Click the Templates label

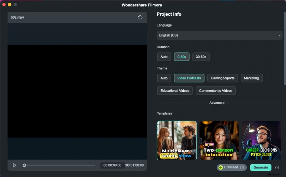tap(164, 113)
